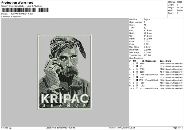The height and width of the screenshot is (130, 184).
Task: Select the swatch in stop row 8 (760 stitches)
Action: (137, 83)
